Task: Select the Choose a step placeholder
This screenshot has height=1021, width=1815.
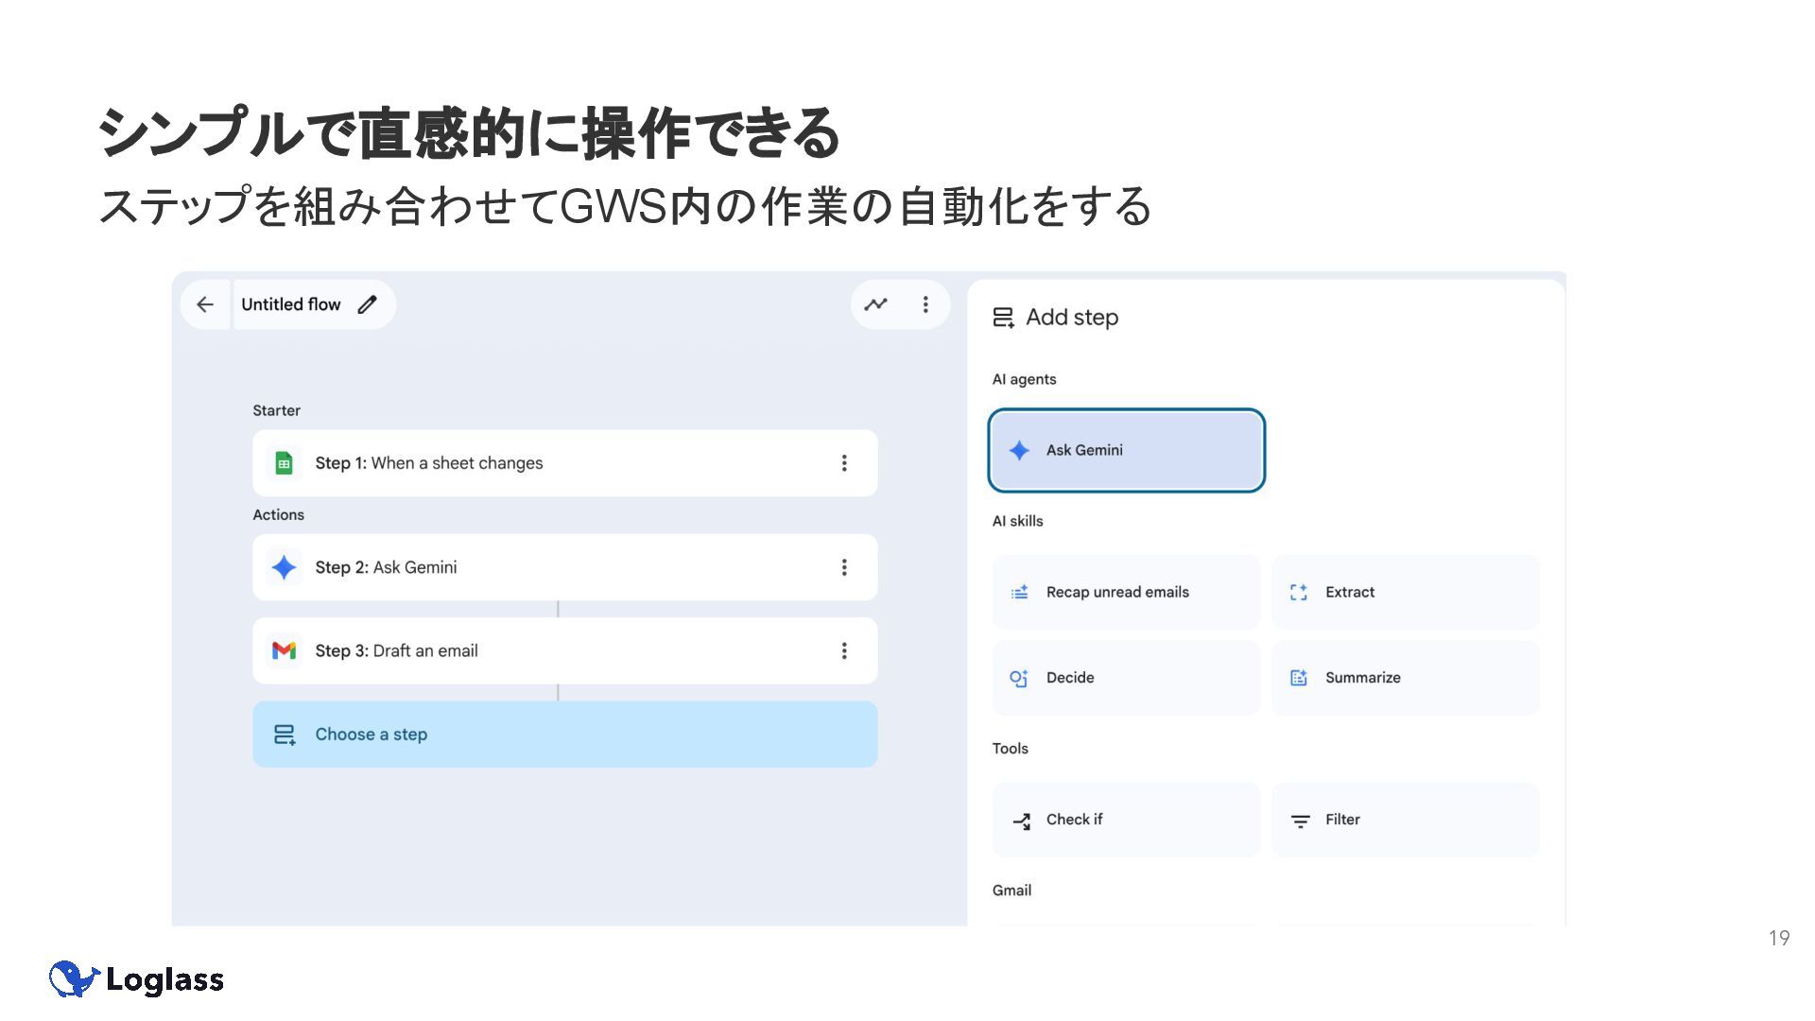Action: pyautogui.click(x=564, y=735)
